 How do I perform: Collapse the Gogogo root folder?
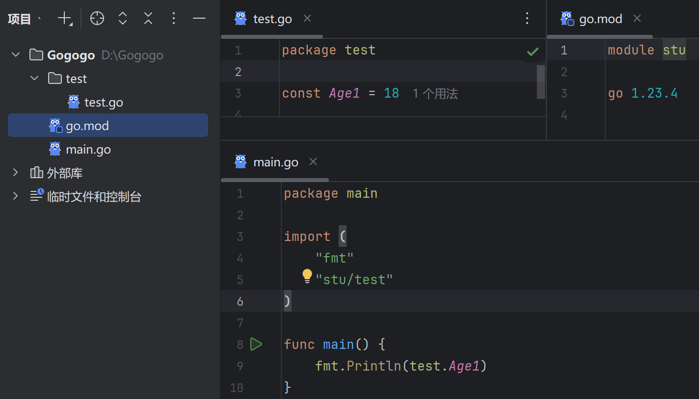[x=16, y=55]
